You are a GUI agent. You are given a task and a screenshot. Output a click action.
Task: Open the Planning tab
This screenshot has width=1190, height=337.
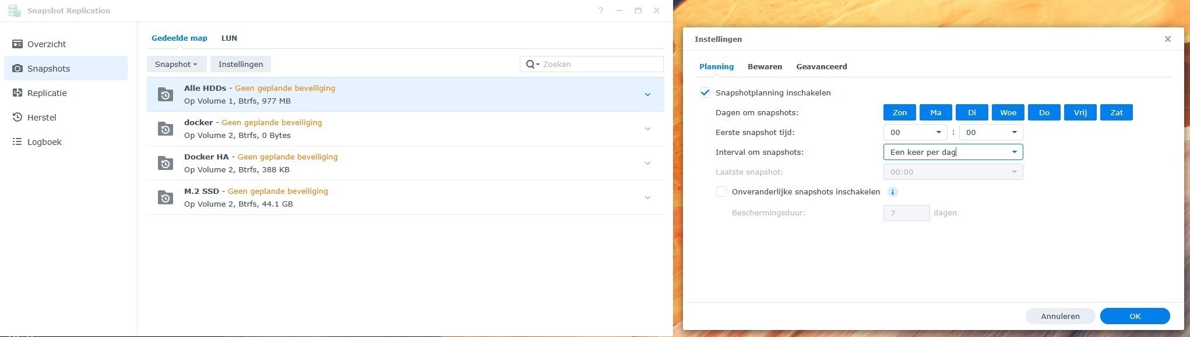(716, 66)
